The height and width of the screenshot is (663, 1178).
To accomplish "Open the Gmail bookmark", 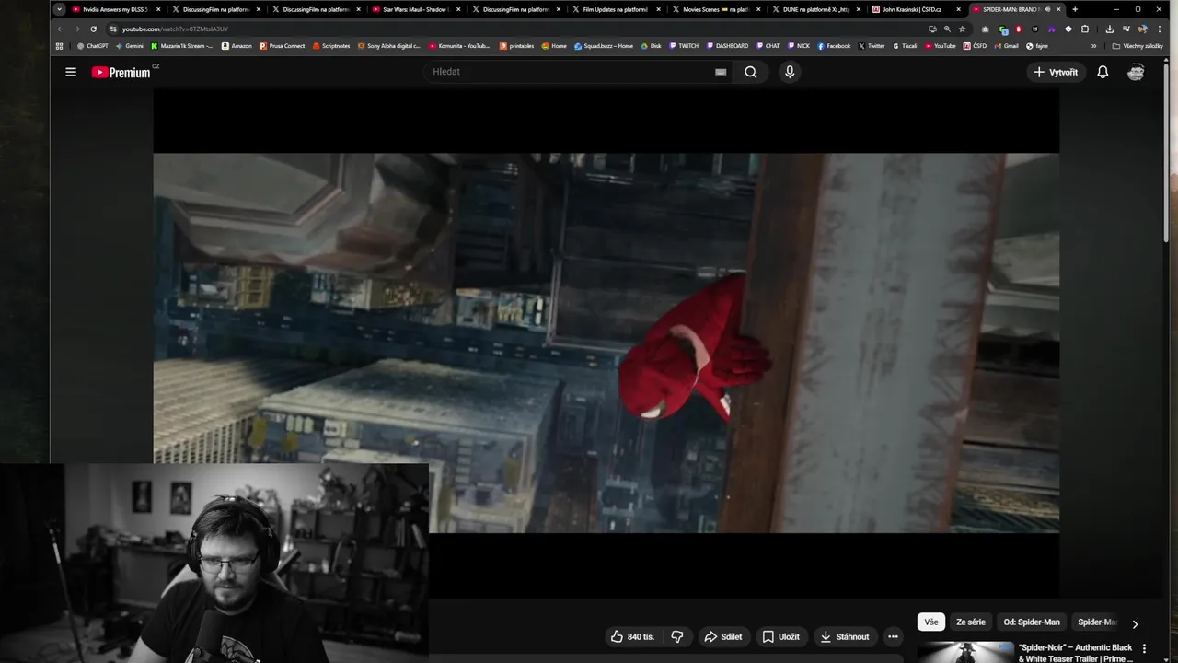I will (x=1006, y=46).
